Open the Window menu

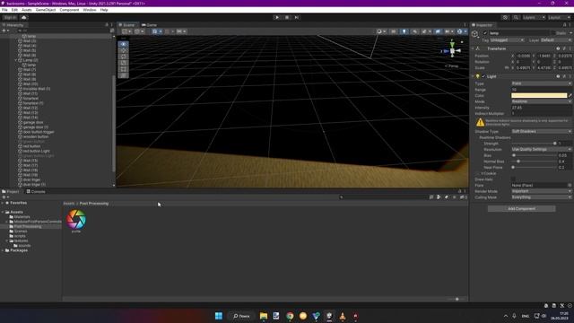pyautogui.click(x=90, y=10)
